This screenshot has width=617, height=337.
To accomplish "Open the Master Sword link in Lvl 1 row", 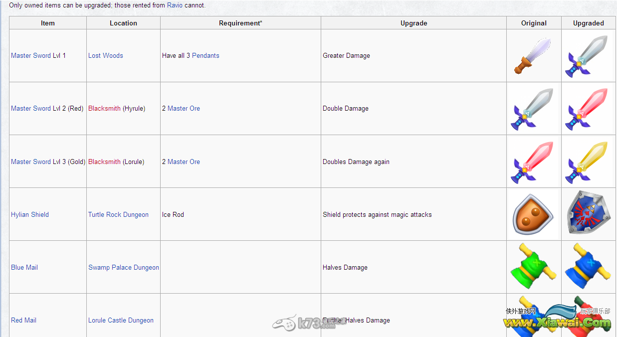I will [31, 56].
